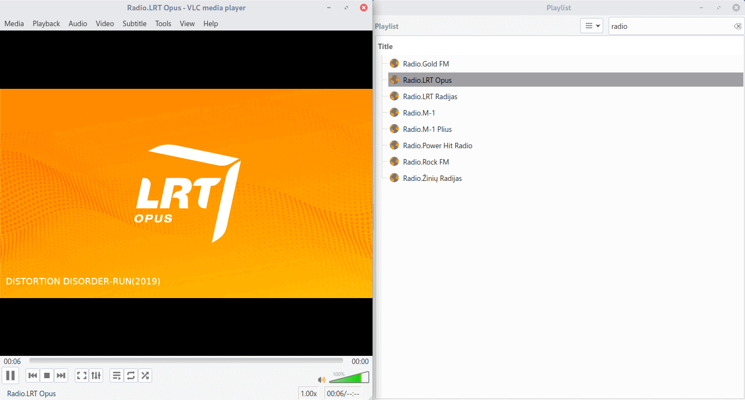Screen dimensions: 745x400
Task: Select Radio.Power Hit Radio entry
Action: (566, 146)
